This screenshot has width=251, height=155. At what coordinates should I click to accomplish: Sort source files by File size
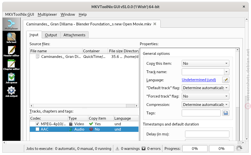point(115,51)
